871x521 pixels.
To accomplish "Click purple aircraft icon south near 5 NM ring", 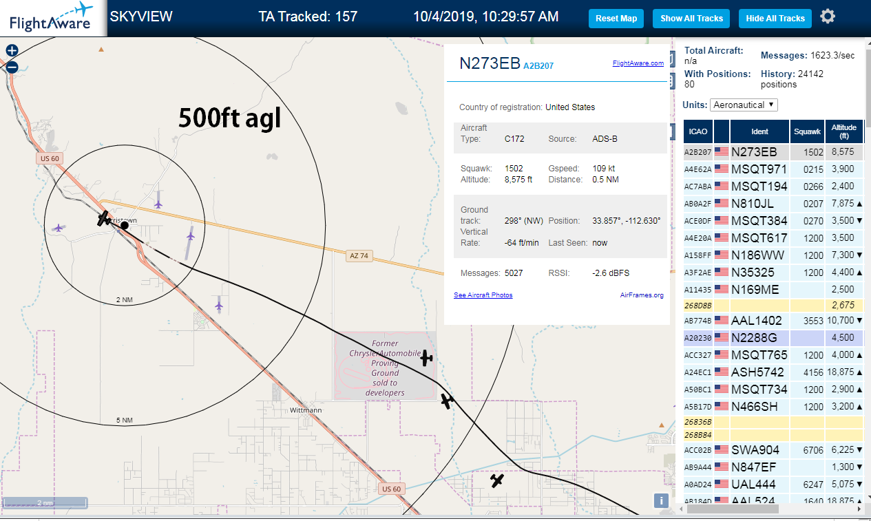I will (x=219, y=304).
